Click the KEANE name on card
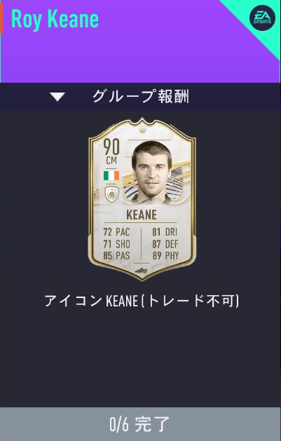Image resolution: width=281 pixels, height=441 pixels. [142, 215]
